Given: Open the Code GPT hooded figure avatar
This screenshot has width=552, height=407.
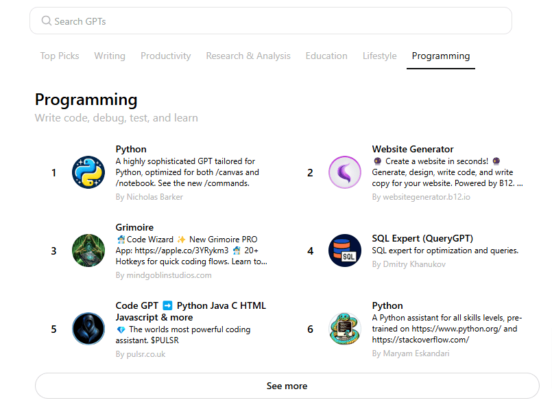Looking at the screenshot, I should [x=88, y=329].
